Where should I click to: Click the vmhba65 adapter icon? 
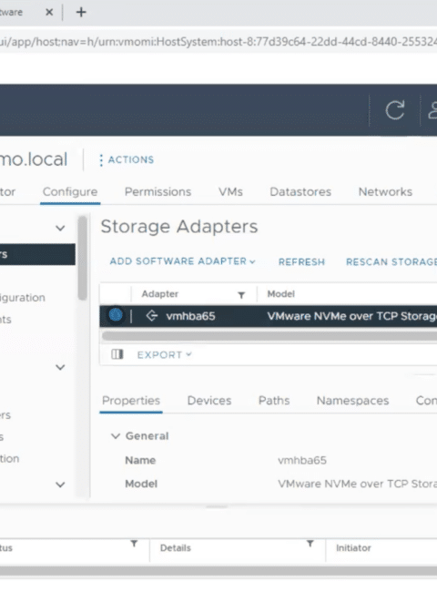[152, 316]
